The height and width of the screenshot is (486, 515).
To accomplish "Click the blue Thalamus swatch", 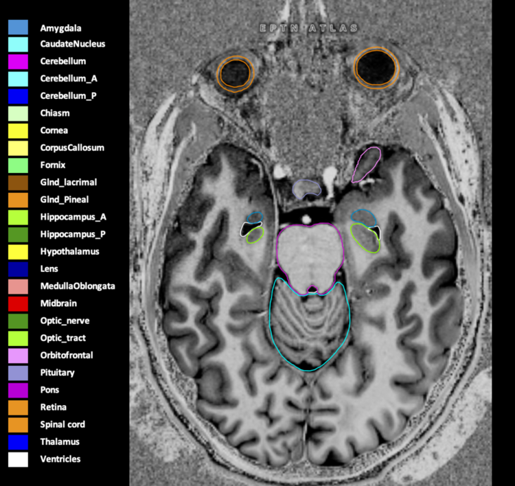I will click(18, 442).
